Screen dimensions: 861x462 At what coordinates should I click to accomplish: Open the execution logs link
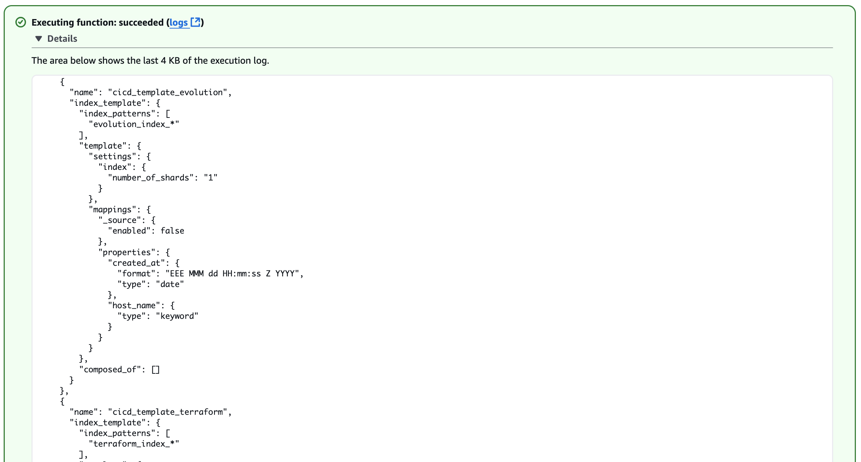pyautogui.click(x=178, y=22)
